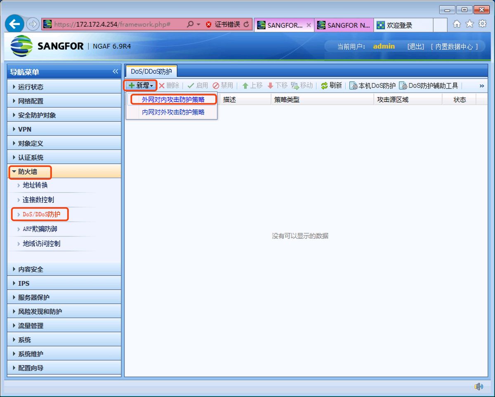
Task: Collapse navigation menu with double chevron
Action: (115, 71)
